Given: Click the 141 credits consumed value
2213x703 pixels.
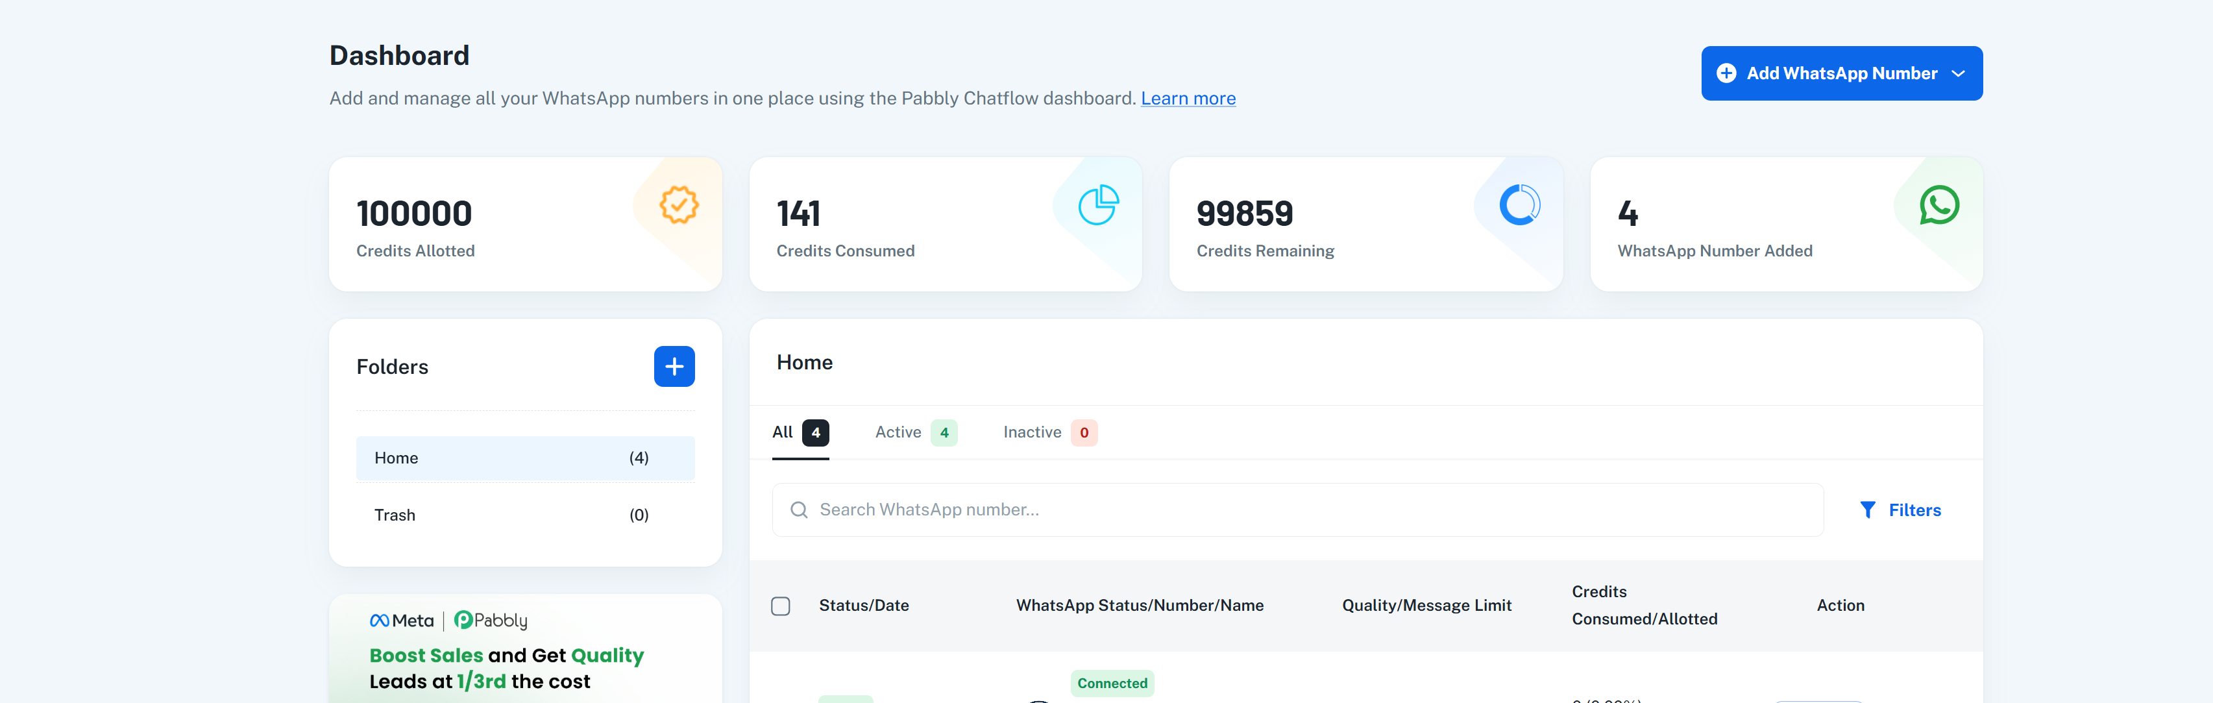Looking at the screenshot, I should (x=798, y=213).
